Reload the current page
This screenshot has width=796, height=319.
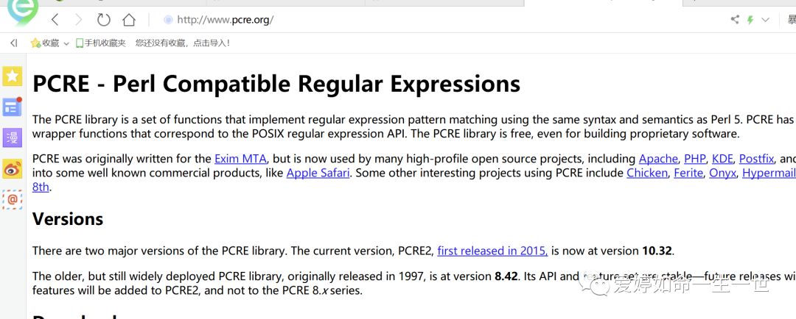click(103, 20)
